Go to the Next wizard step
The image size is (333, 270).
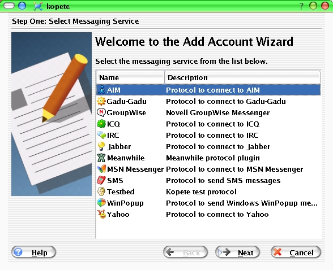[237, 252]
